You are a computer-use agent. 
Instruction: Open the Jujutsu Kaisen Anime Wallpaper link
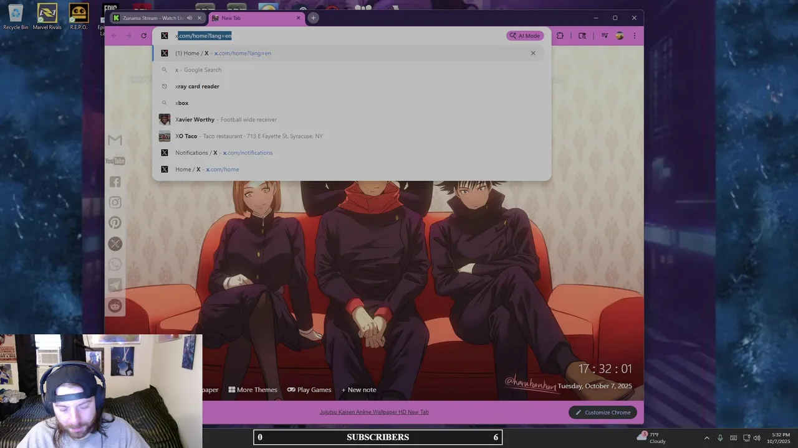point(374,412)
